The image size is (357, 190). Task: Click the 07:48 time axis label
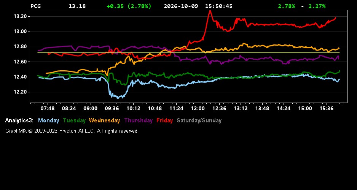48,108
